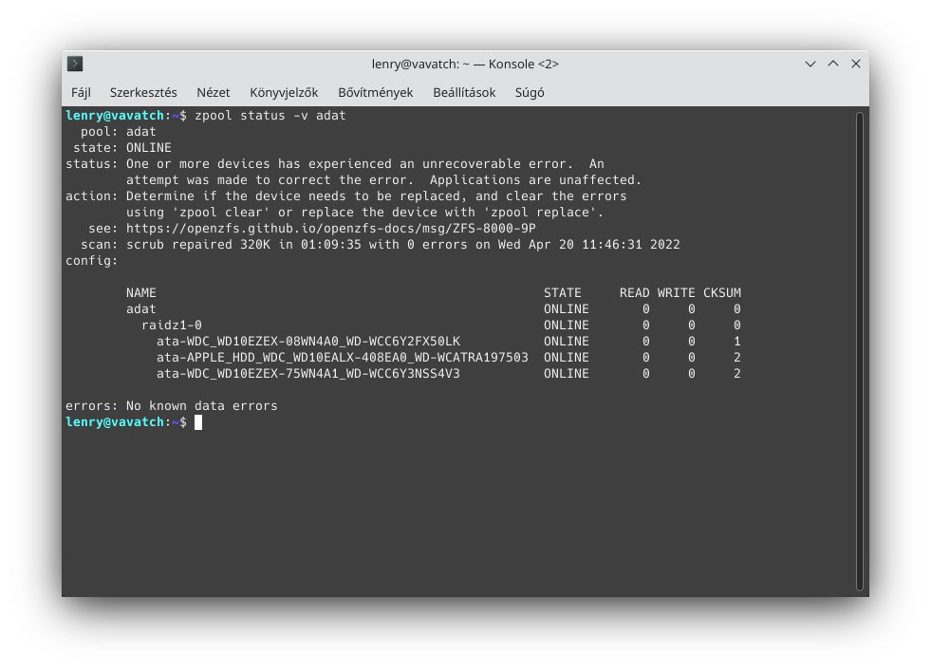931x670 pixels.
Task: Open the Beállítások menu
Action: [x=464, y=93]
